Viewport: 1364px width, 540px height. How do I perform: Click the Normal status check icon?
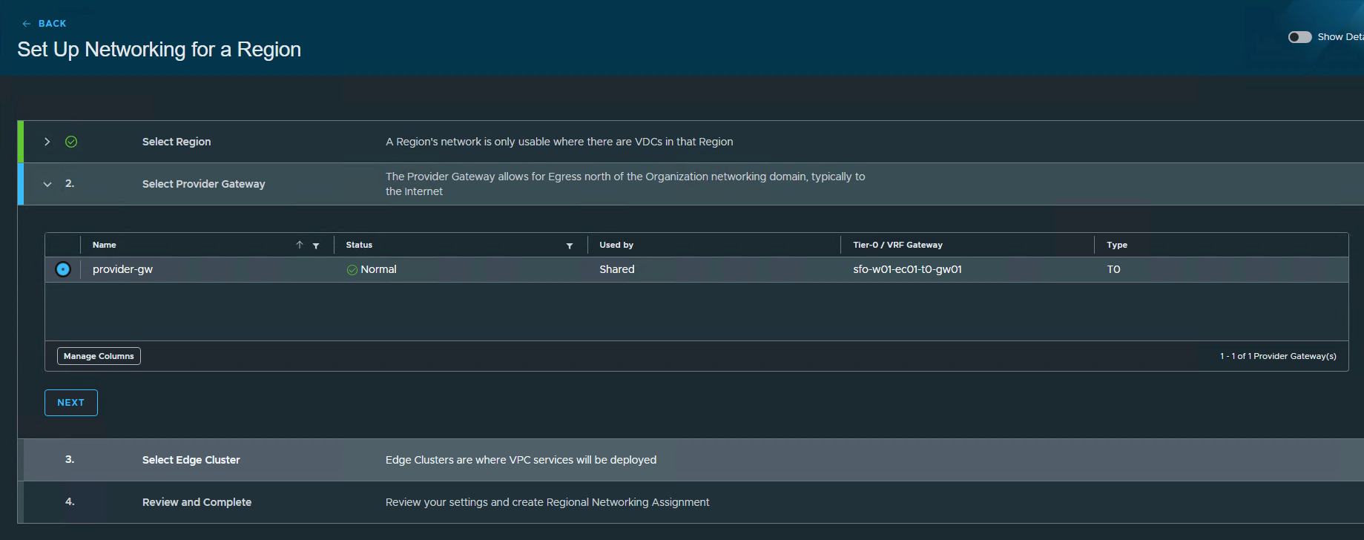tap(352, 270)
